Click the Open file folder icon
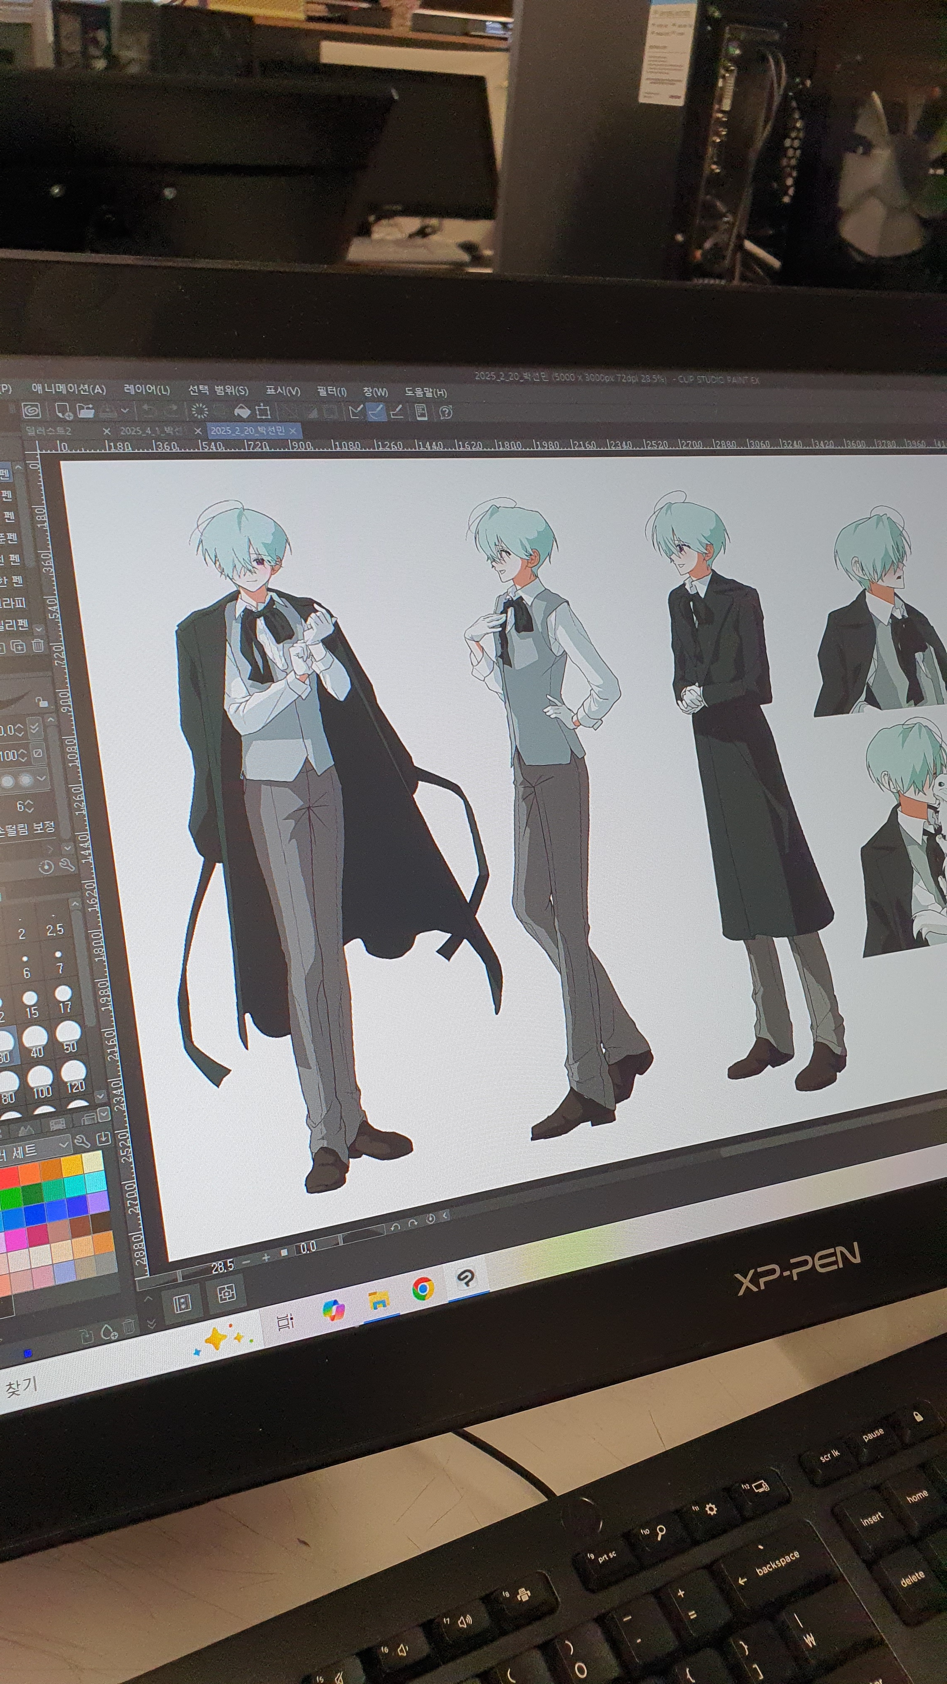This screenshot has width=947, height=1684. tap(86, 411)
